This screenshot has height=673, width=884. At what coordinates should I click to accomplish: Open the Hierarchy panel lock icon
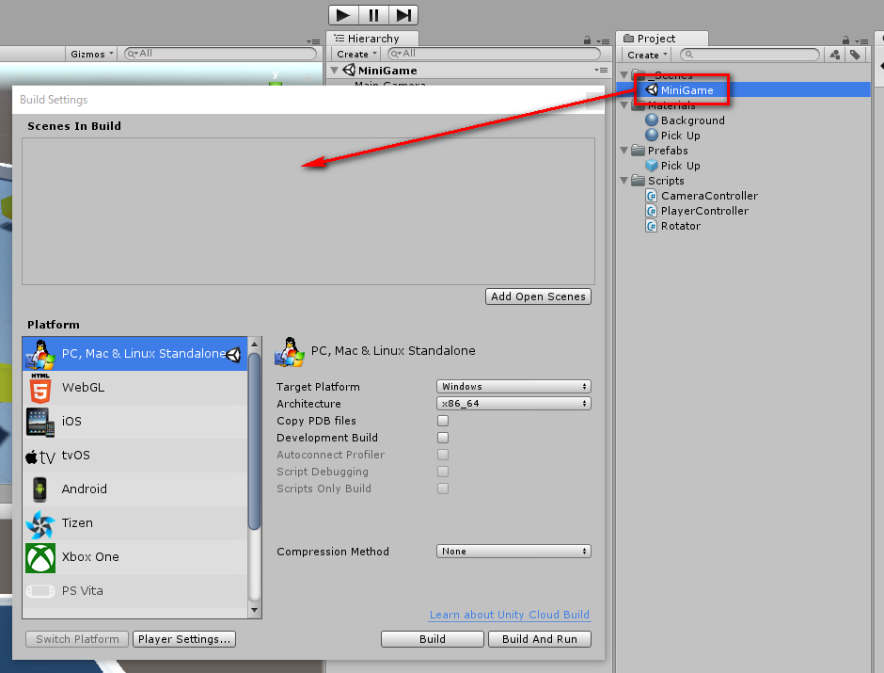587,40
